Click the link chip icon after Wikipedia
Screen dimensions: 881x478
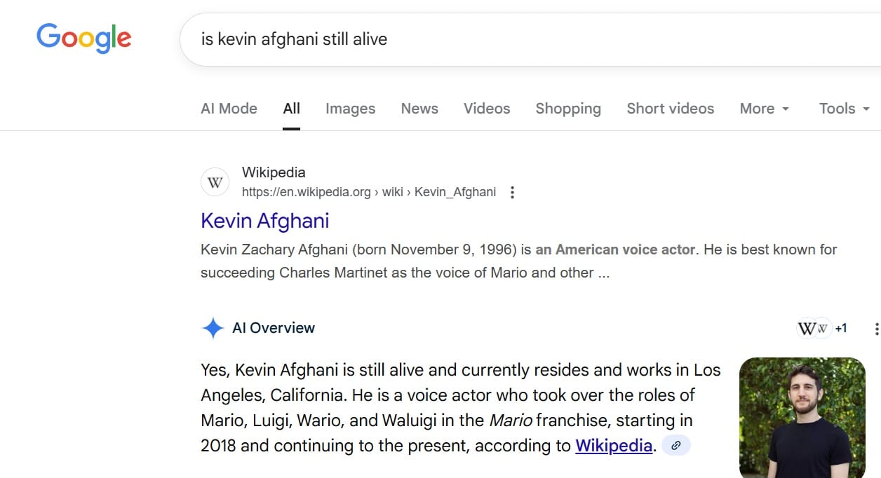click(676, 445)
